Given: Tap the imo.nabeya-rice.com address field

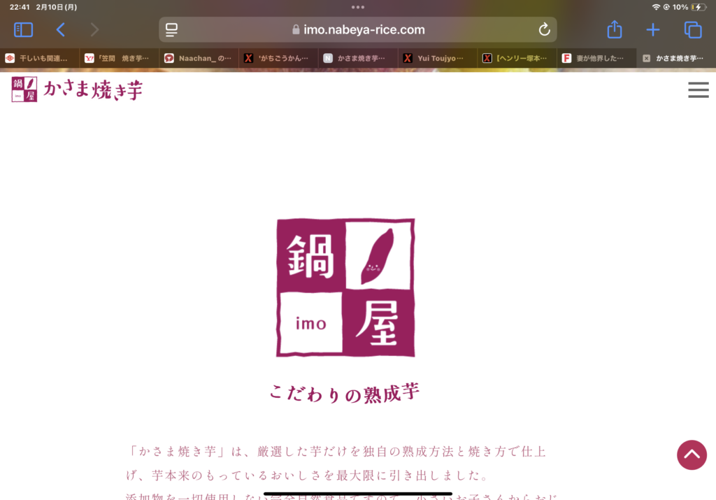Looking at the screenshot, I should [358, 30].
